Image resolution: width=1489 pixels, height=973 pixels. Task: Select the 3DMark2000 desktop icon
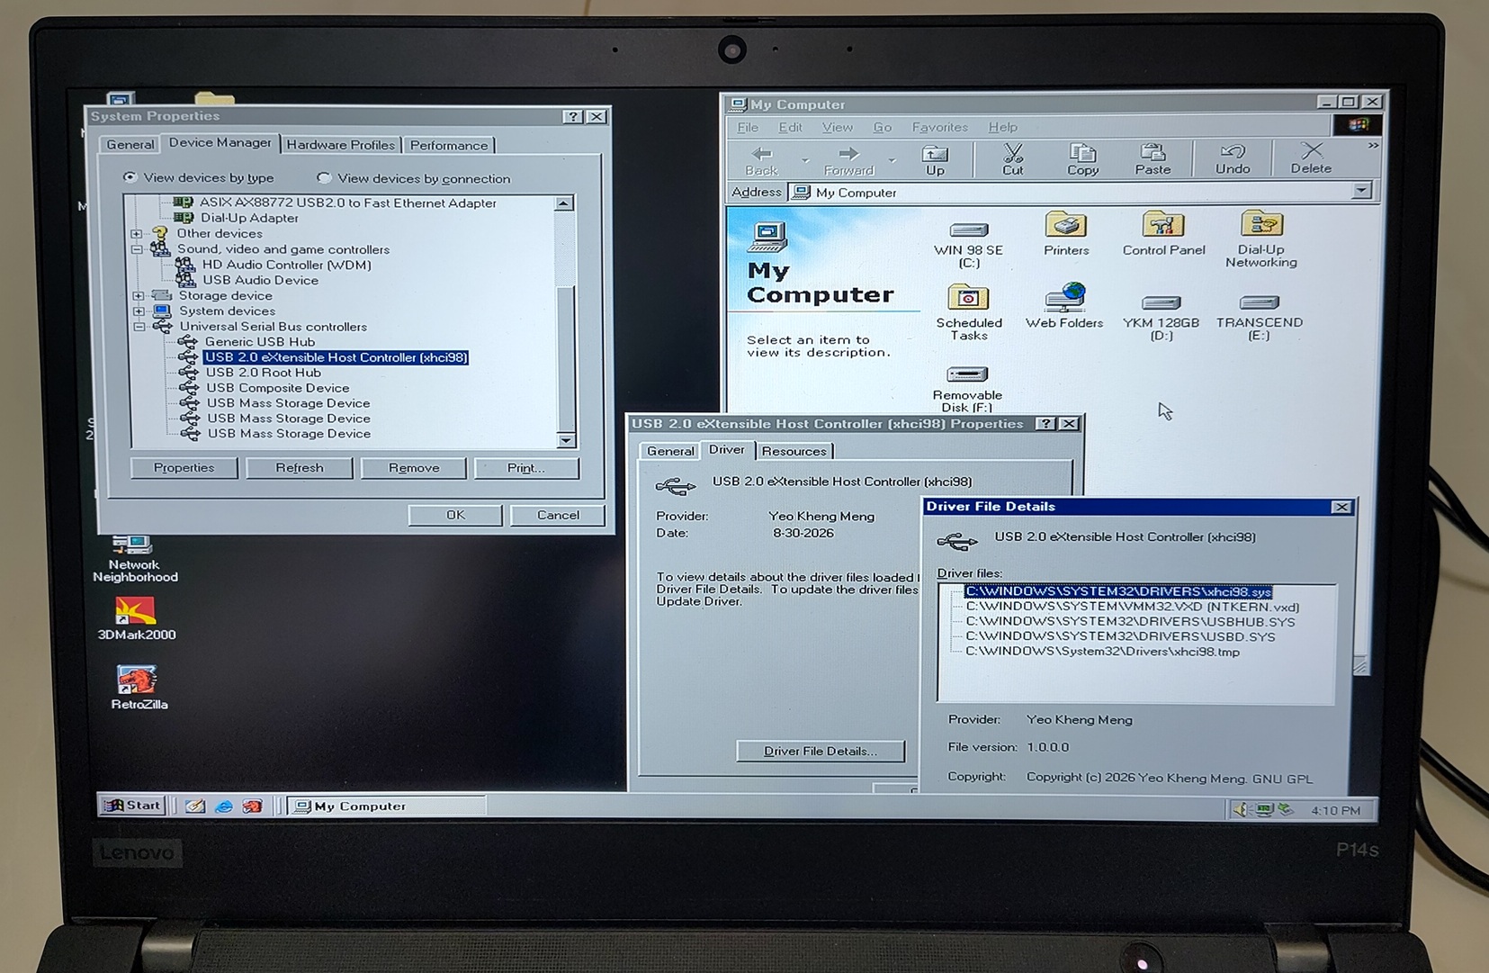(x=136, y=619)
